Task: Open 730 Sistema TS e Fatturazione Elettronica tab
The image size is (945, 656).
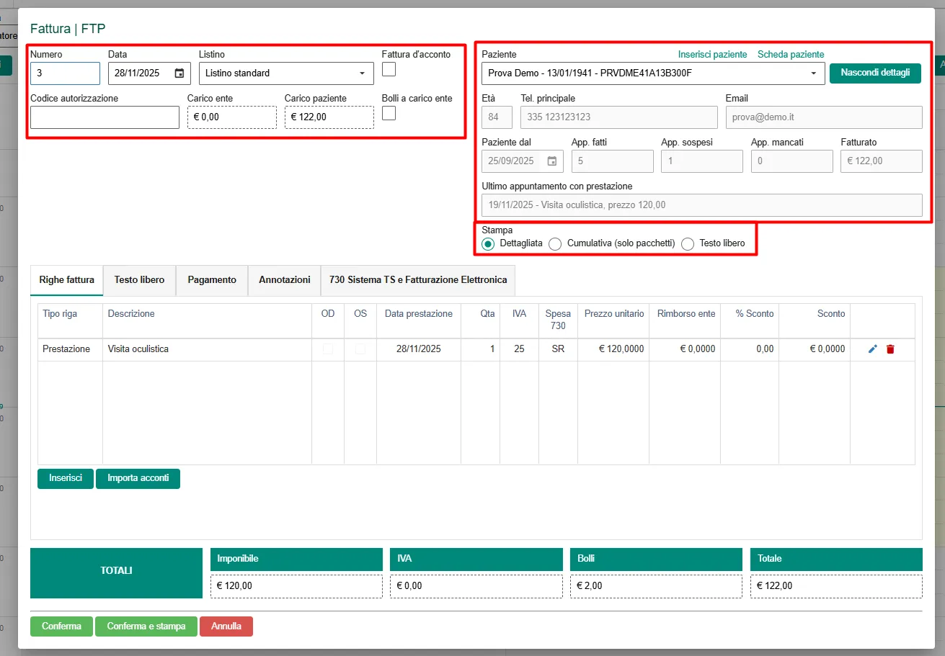Action: tap(418, 280)
